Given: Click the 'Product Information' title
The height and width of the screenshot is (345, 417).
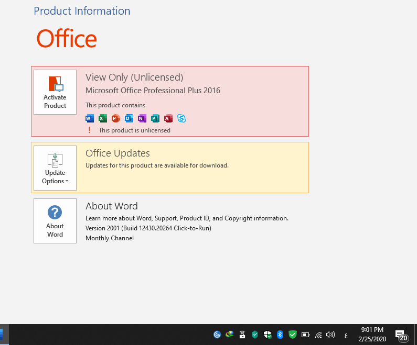Looking at the screenshot, I should tap(82, 11).
